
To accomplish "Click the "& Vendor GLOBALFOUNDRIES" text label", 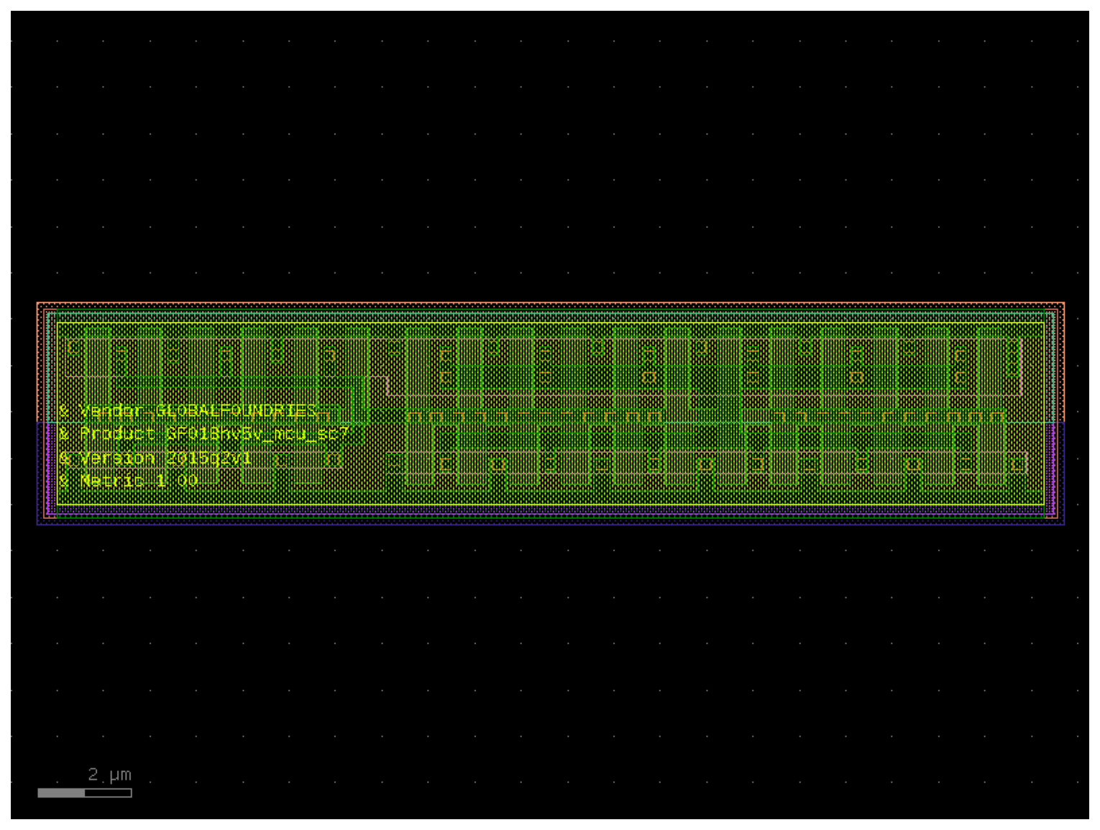I will click(x=188, y=410).
